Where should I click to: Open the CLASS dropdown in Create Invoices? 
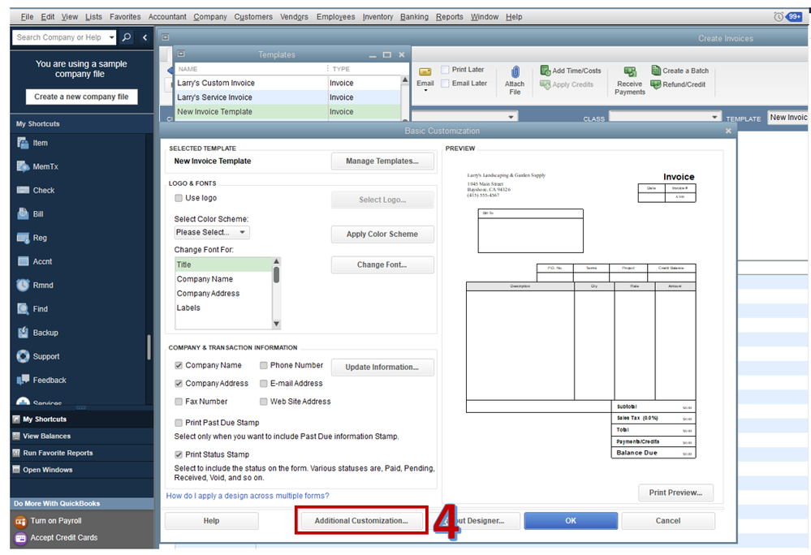(665, 118)
